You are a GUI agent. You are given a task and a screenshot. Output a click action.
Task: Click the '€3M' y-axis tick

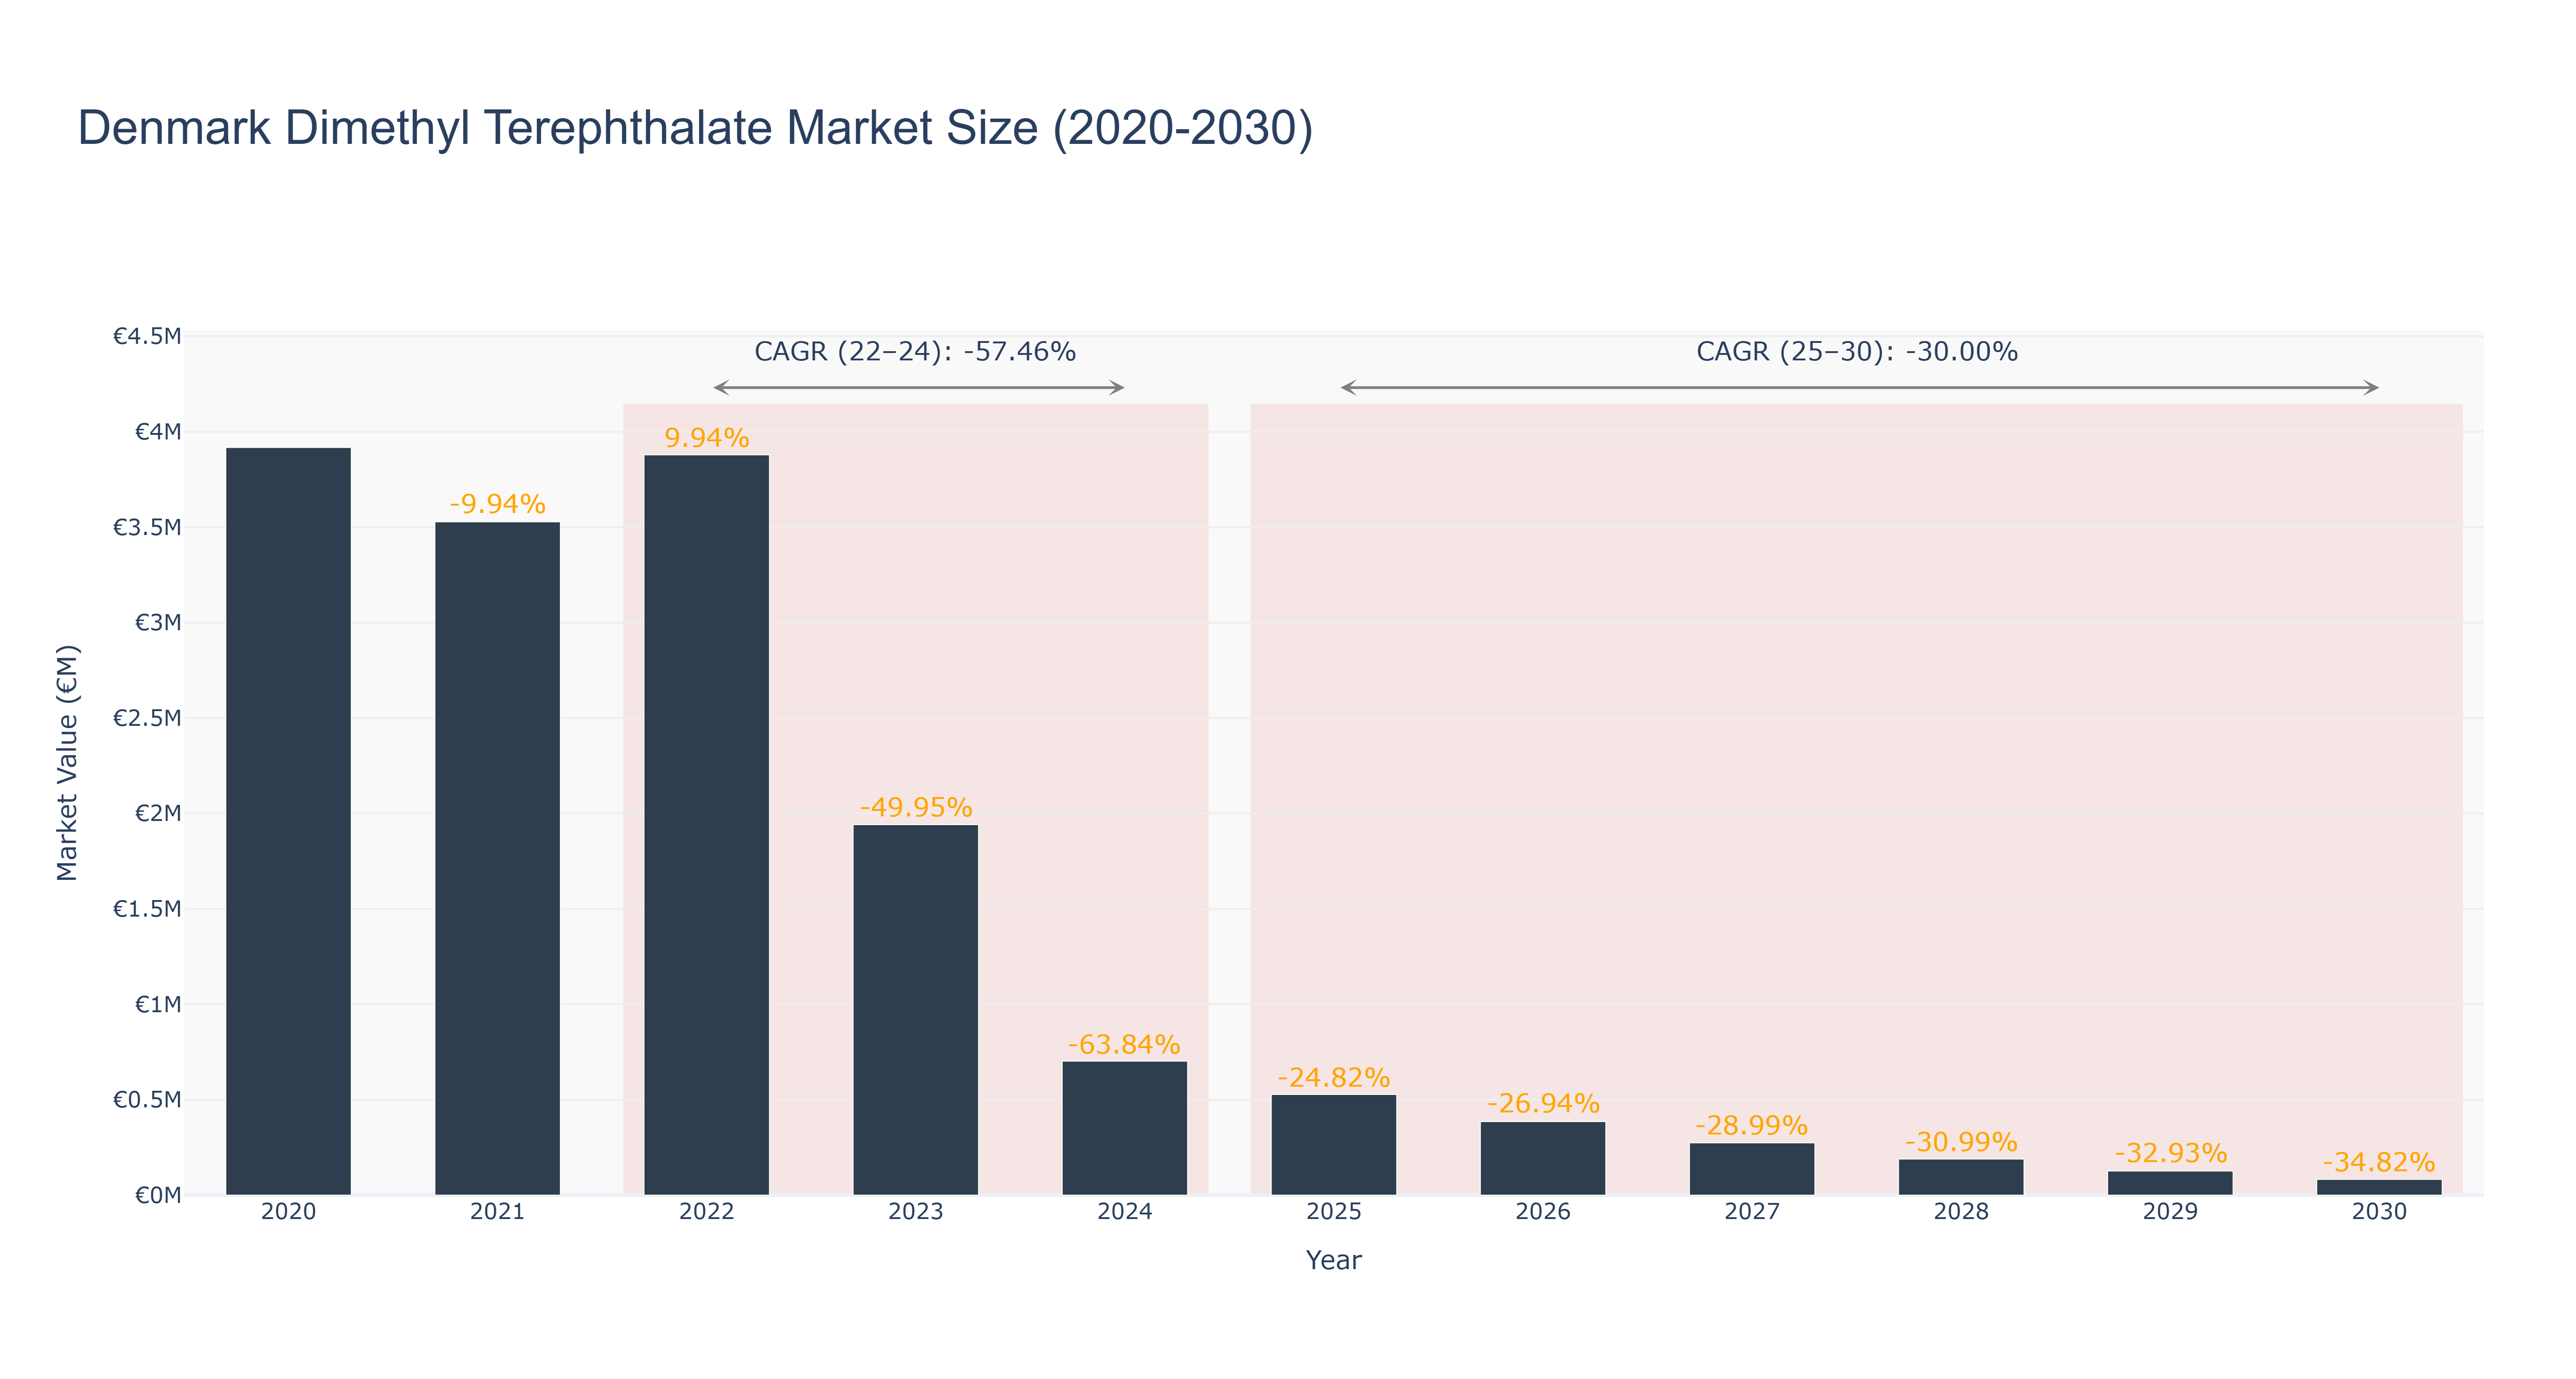pos(158,622)
